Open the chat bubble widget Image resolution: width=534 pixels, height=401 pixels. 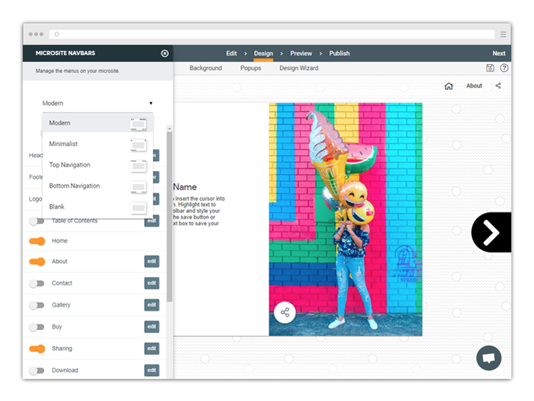point(489,358)
